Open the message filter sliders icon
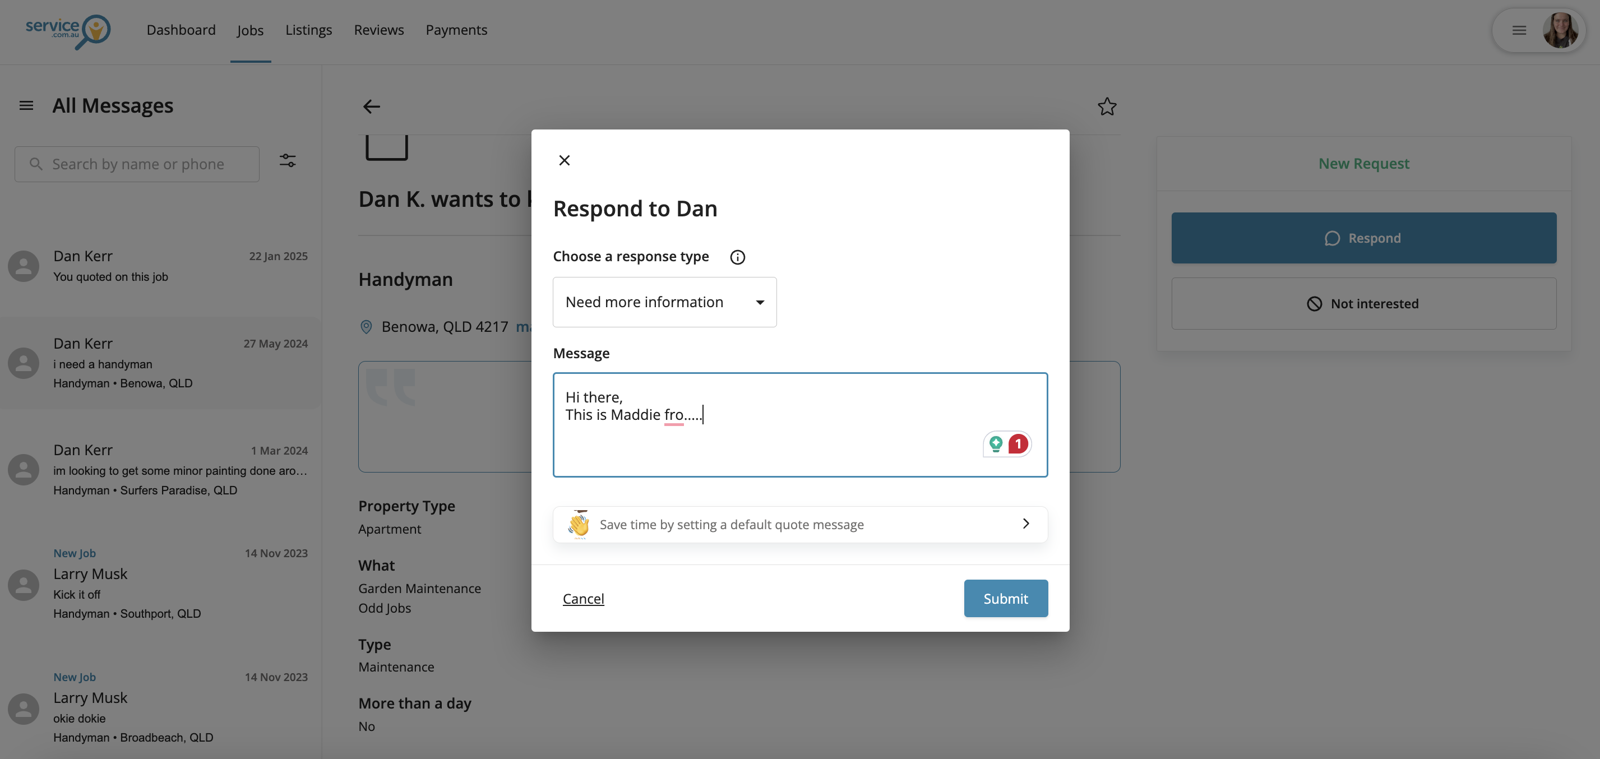1600x759 pixels. 288,161
